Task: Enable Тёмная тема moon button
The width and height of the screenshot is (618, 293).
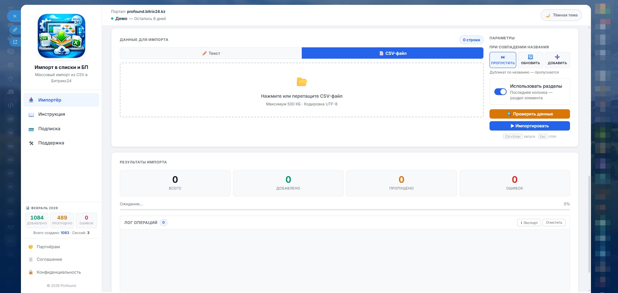Action: point(561,15)
